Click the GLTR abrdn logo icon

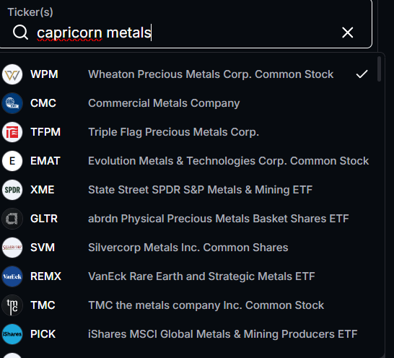[12, 219]
